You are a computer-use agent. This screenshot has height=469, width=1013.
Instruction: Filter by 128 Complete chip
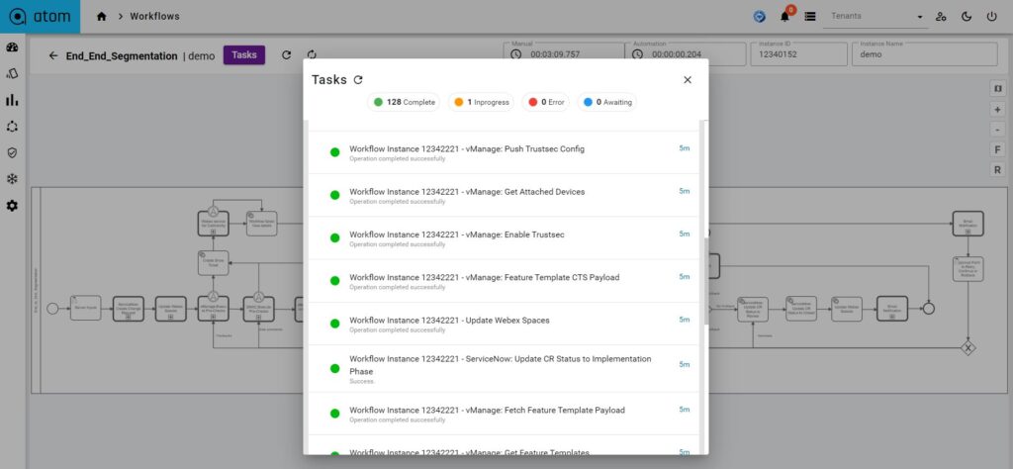tap(404, 102)
